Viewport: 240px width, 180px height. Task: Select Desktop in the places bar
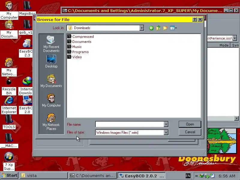[51, 61]
